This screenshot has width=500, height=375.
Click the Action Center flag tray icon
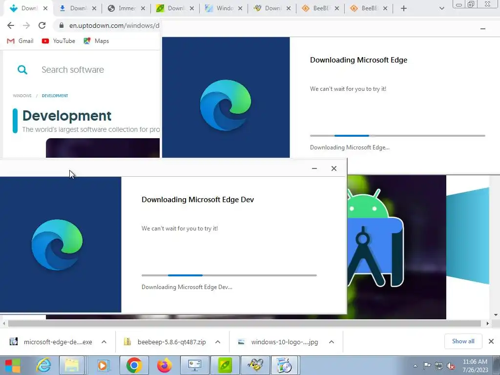tap(427, 366)
